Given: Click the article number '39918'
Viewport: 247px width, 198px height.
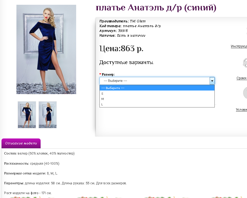Looking at the screenshot, I should pos(123,31).
